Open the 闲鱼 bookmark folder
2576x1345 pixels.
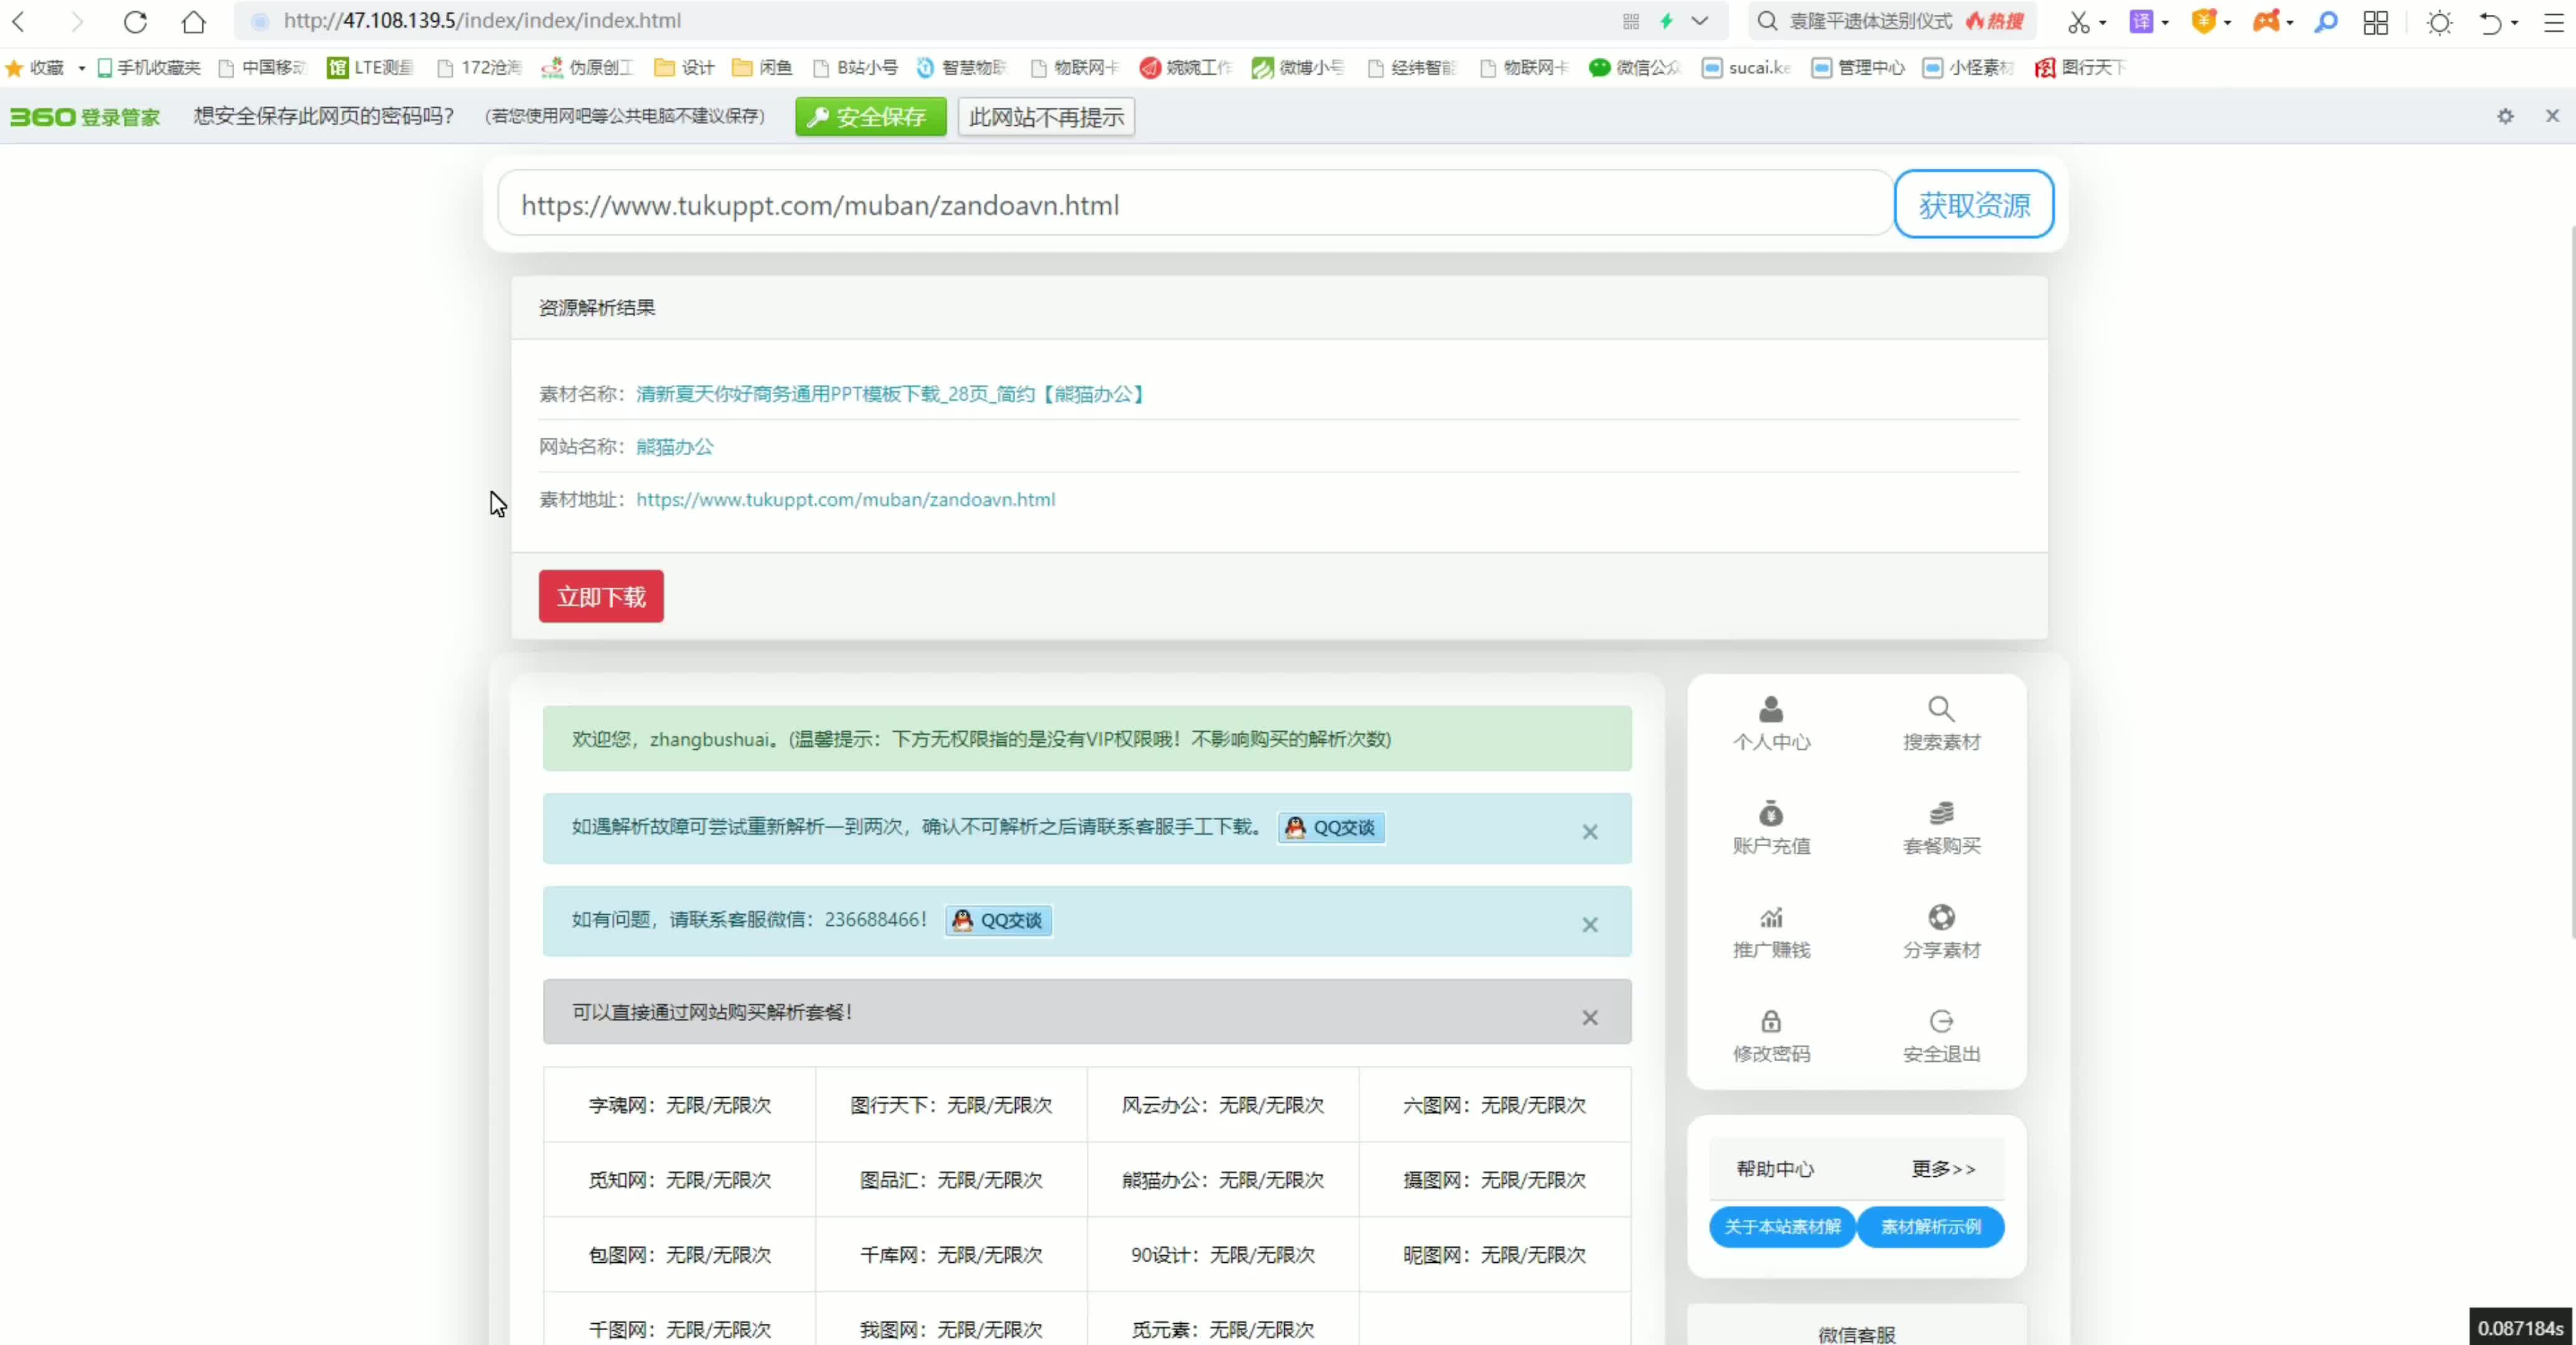click(x=762, y=67)
